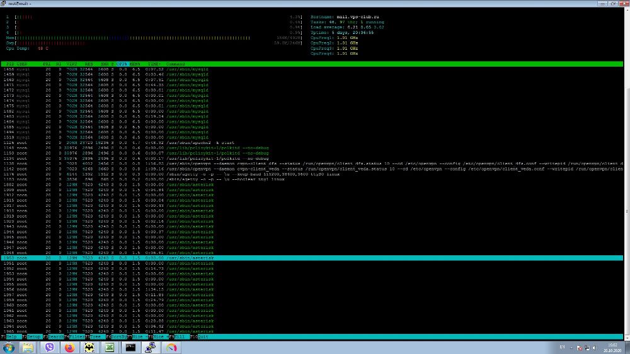This screenshot has width=630, height=354.
Task: Click the CPU 1 usage meter
Action: 154,17
